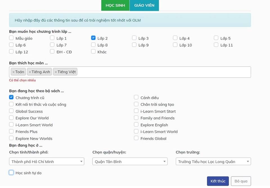Select the Mẫu giáo grade checkbox
Screen dimensions: 270x188
[x=11, y=38]
